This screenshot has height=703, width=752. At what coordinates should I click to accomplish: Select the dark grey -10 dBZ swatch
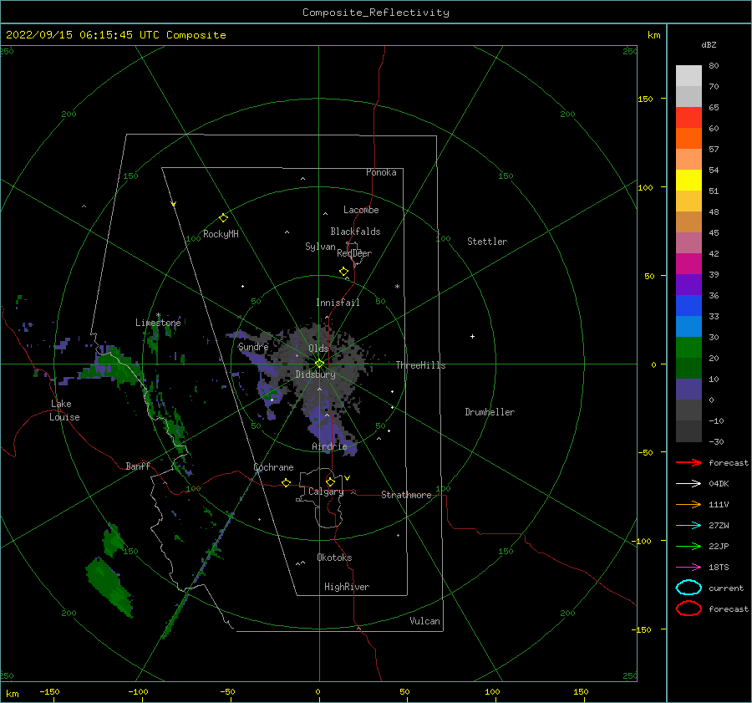[688, 430]
